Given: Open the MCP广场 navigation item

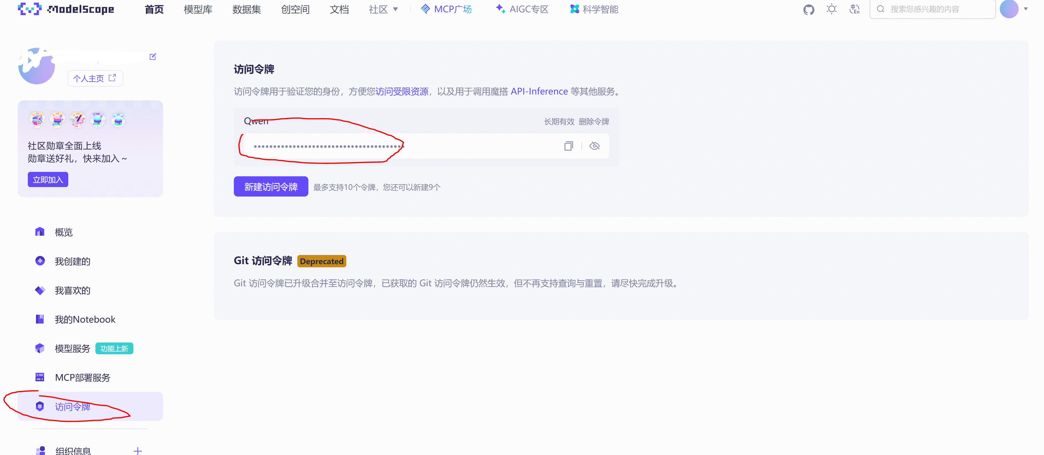Looking at the screenshot, I should [446, 9].
